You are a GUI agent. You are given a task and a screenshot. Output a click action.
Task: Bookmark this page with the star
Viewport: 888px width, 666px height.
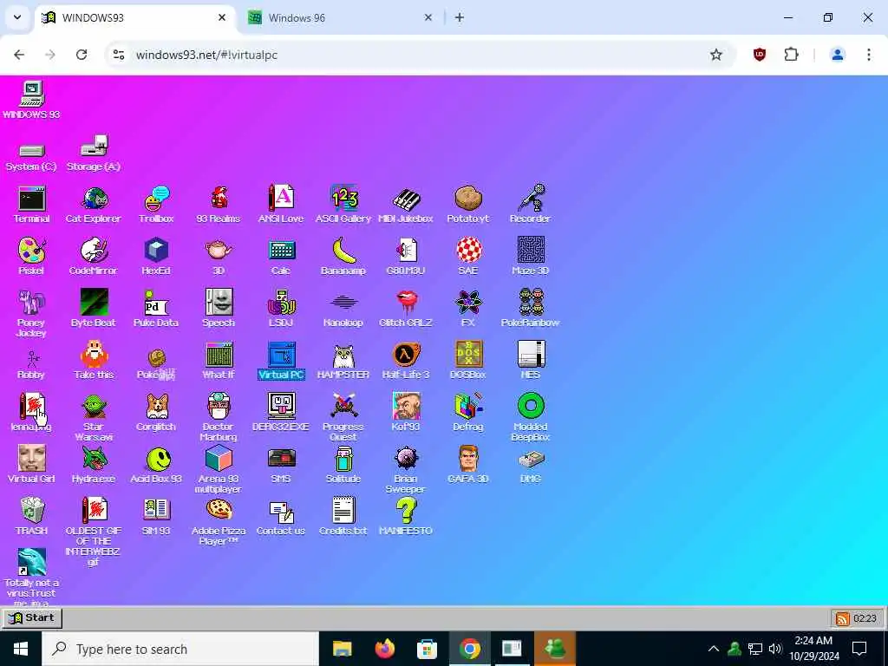coord(715,55)
